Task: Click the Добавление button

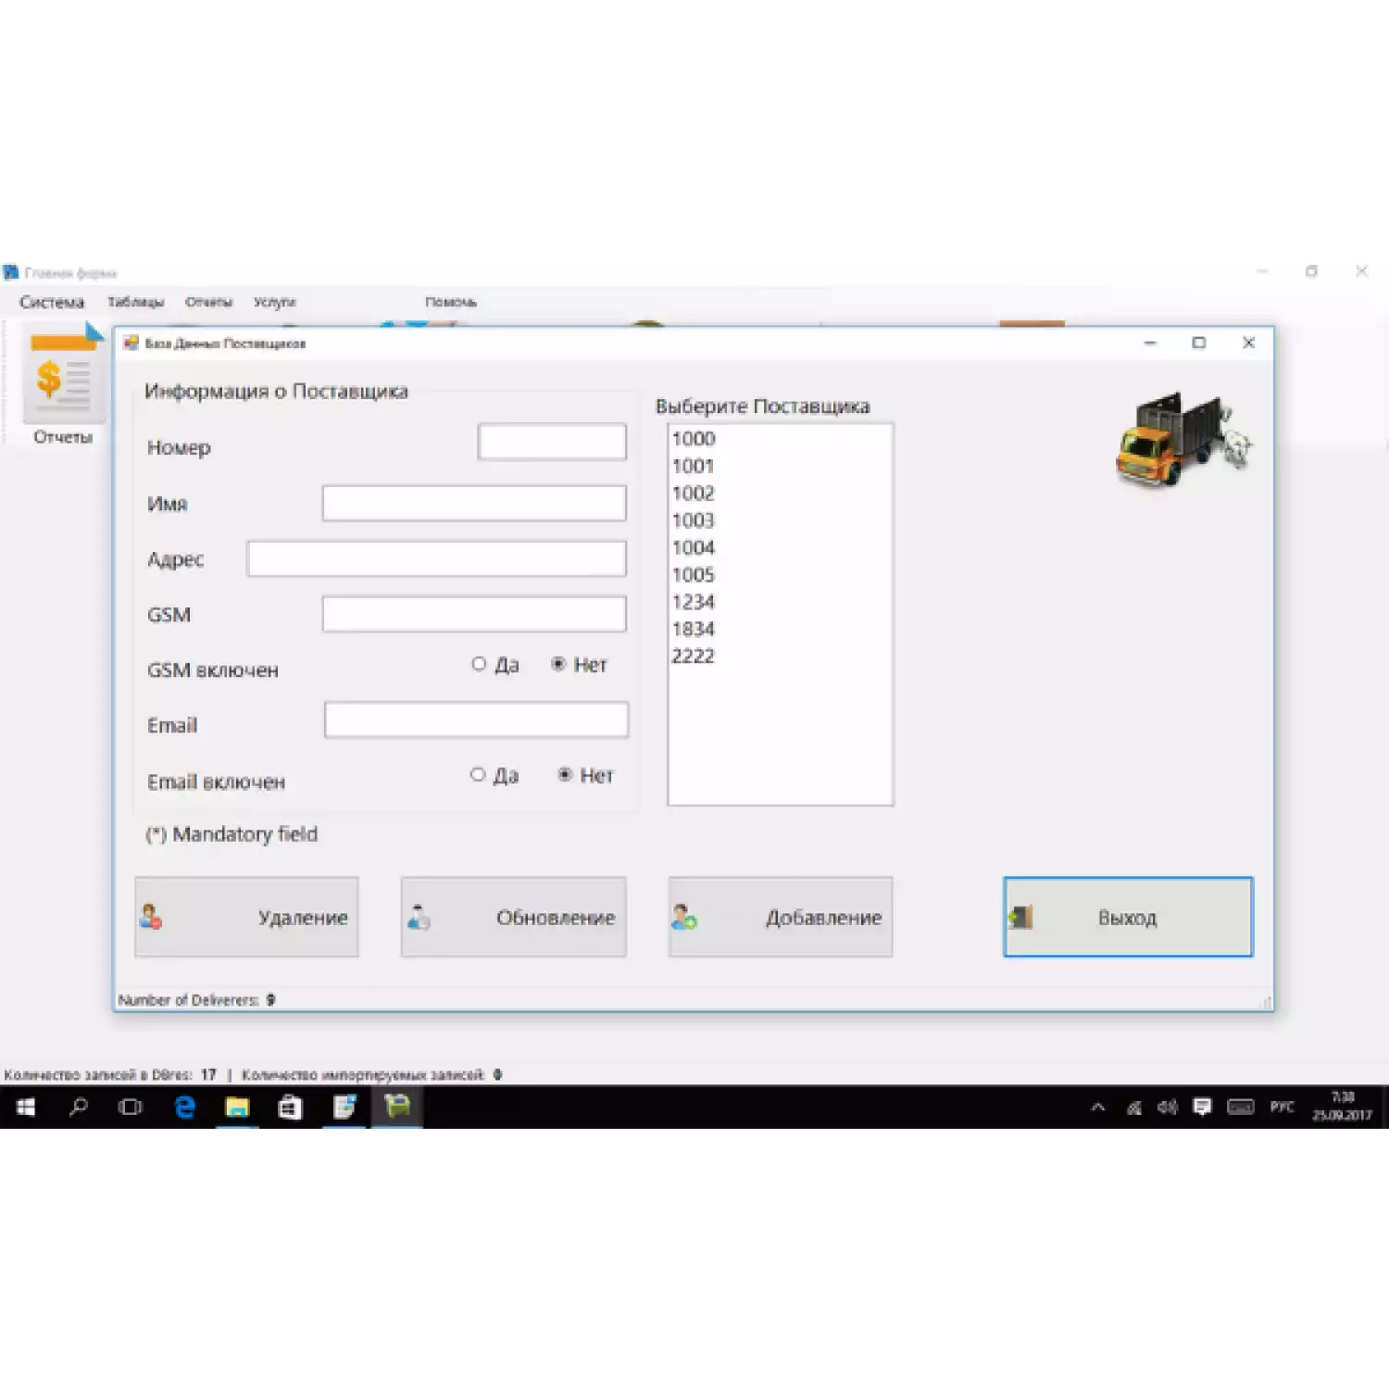Action: 780,917
